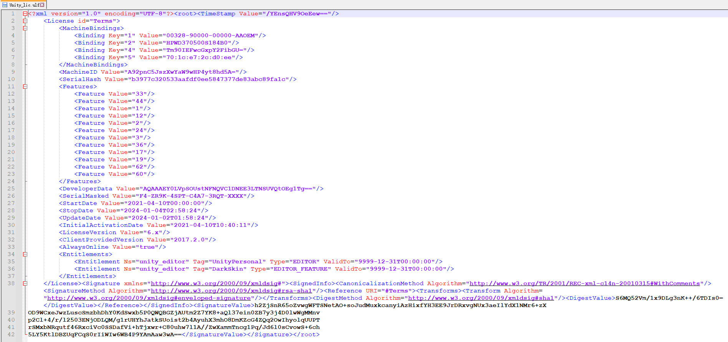Click the MAC address value "70:1c:e7:2c:d0:ee"
This screenshot has width=728, height=342.
coord(199,57)
